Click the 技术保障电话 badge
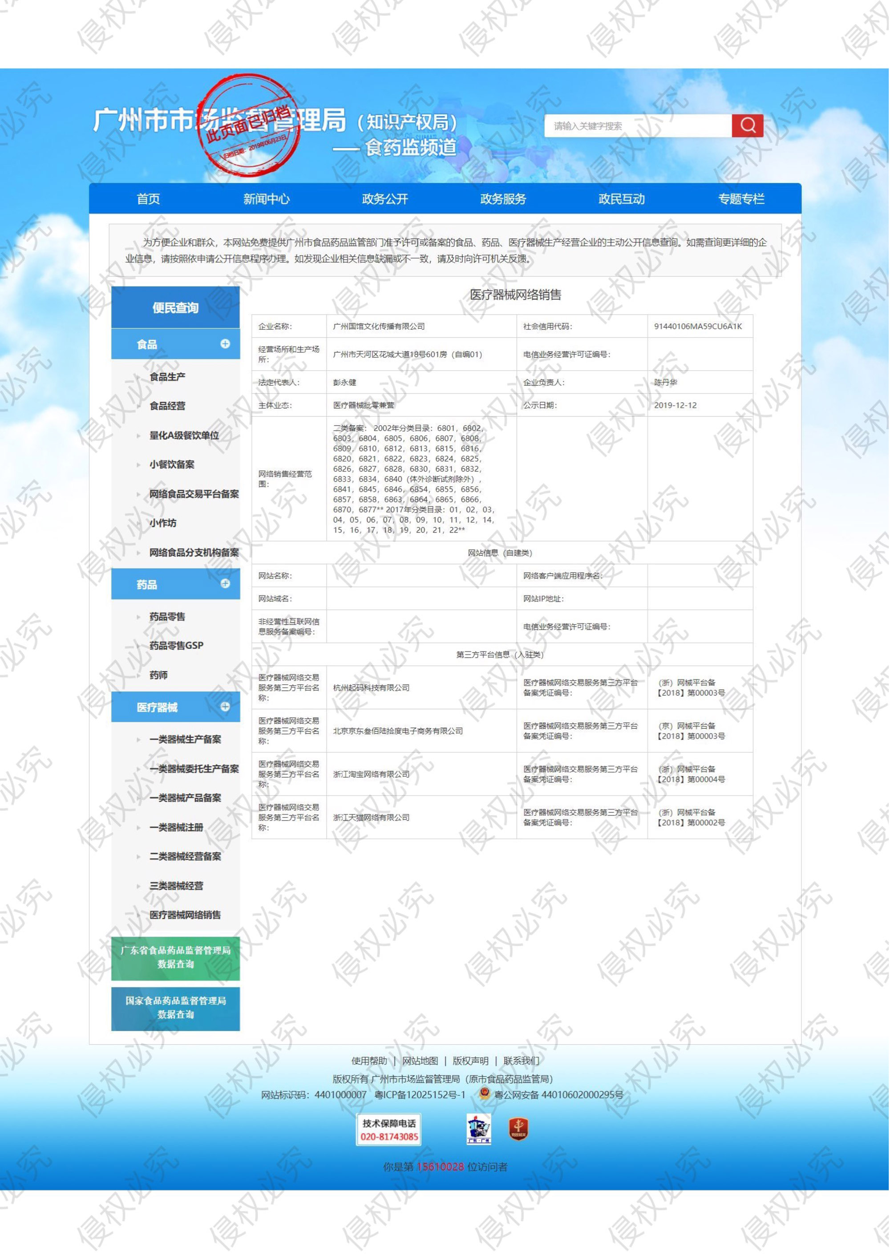This screenshot has height=1259, width=890. click(x=389, y=1130)
